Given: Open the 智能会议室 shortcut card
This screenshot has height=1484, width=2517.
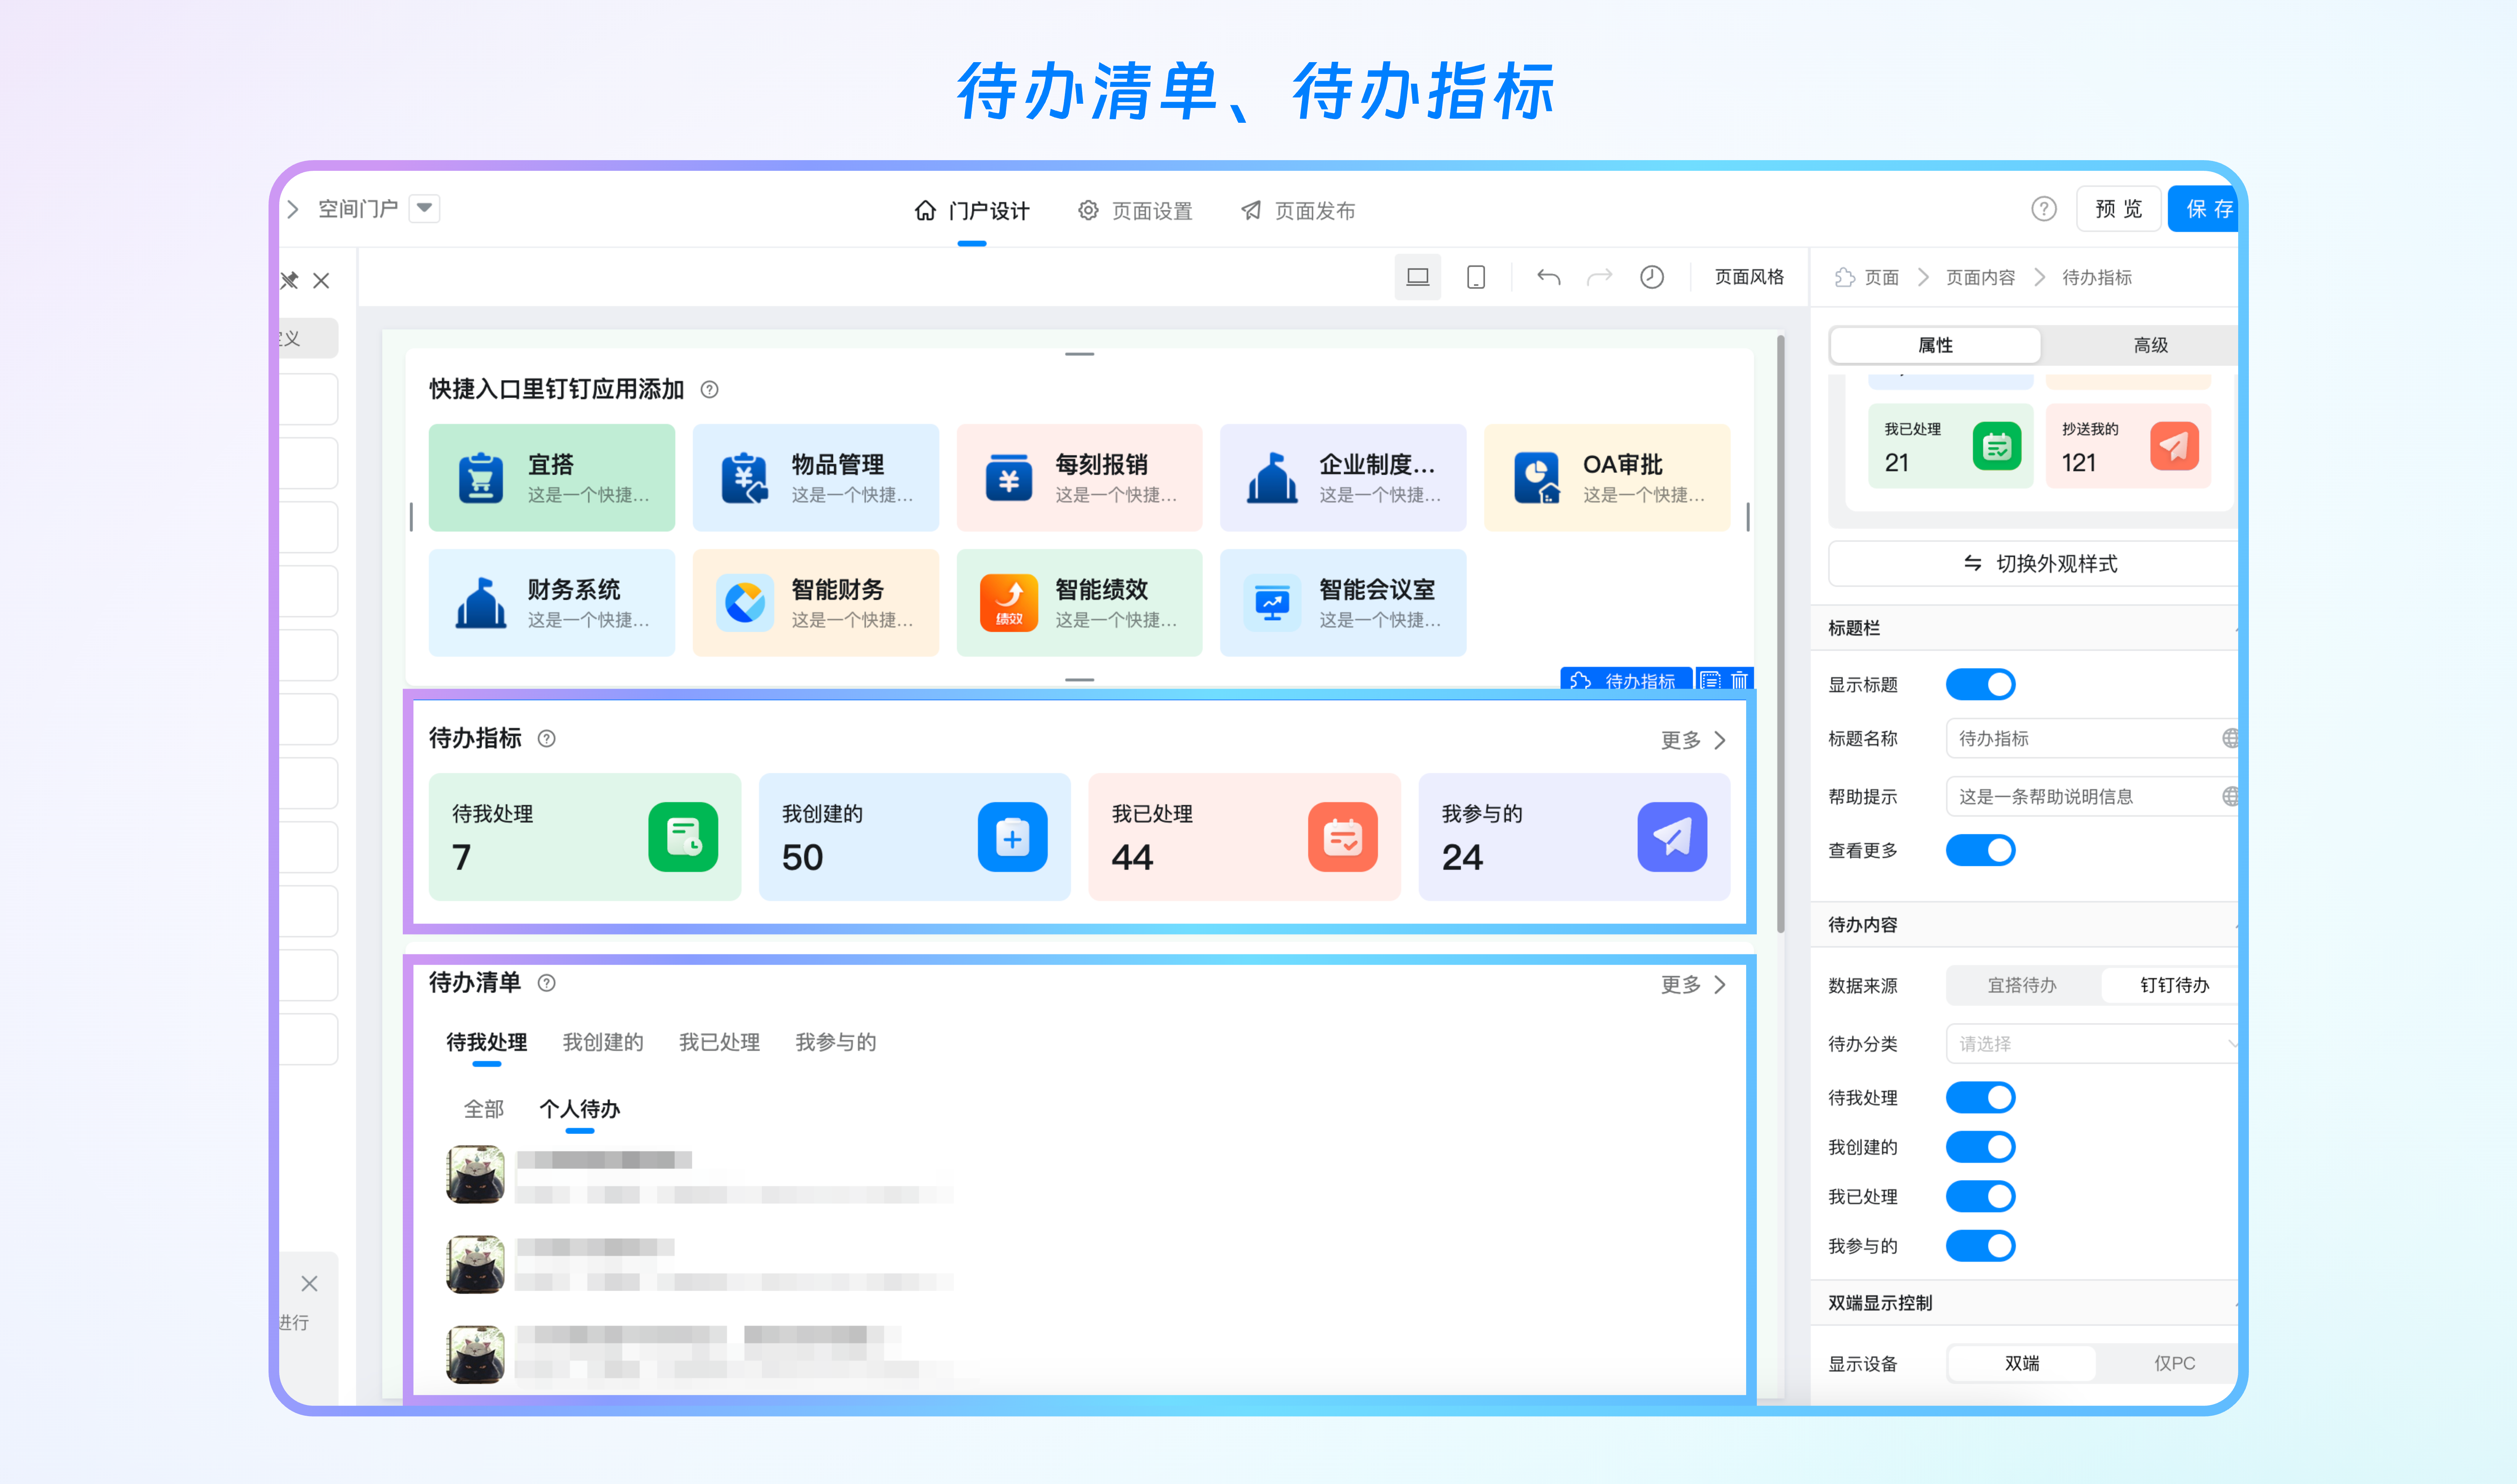Looking at the screenshot, I should click(x=1343, y=603).
